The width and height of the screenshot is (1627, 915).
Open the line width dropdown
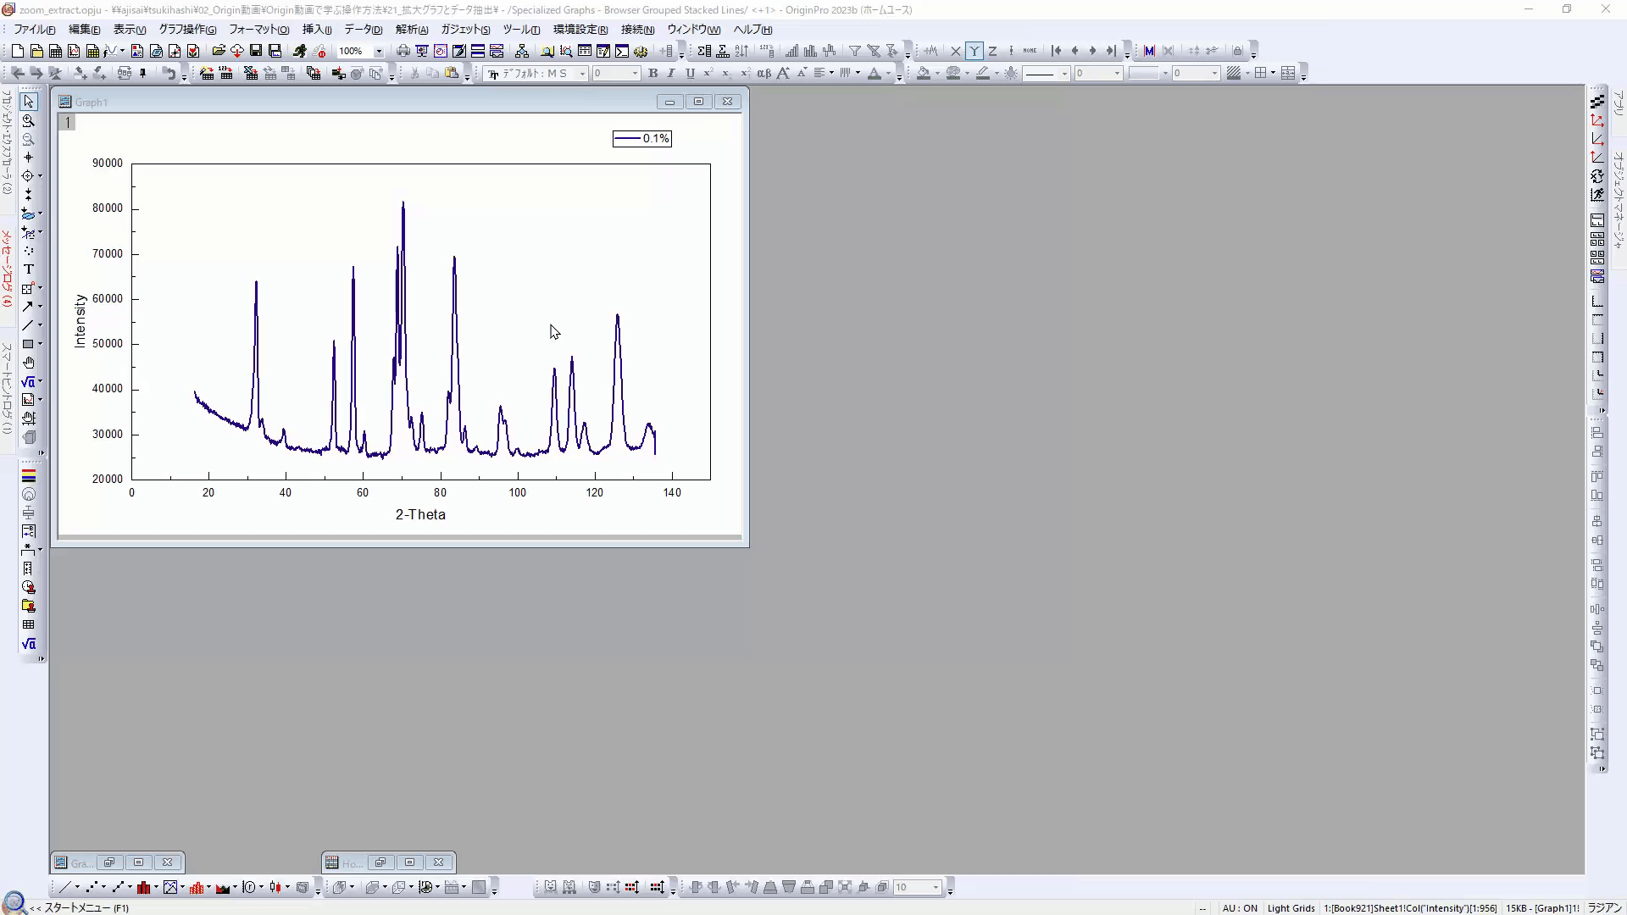tap(1117, 74)
